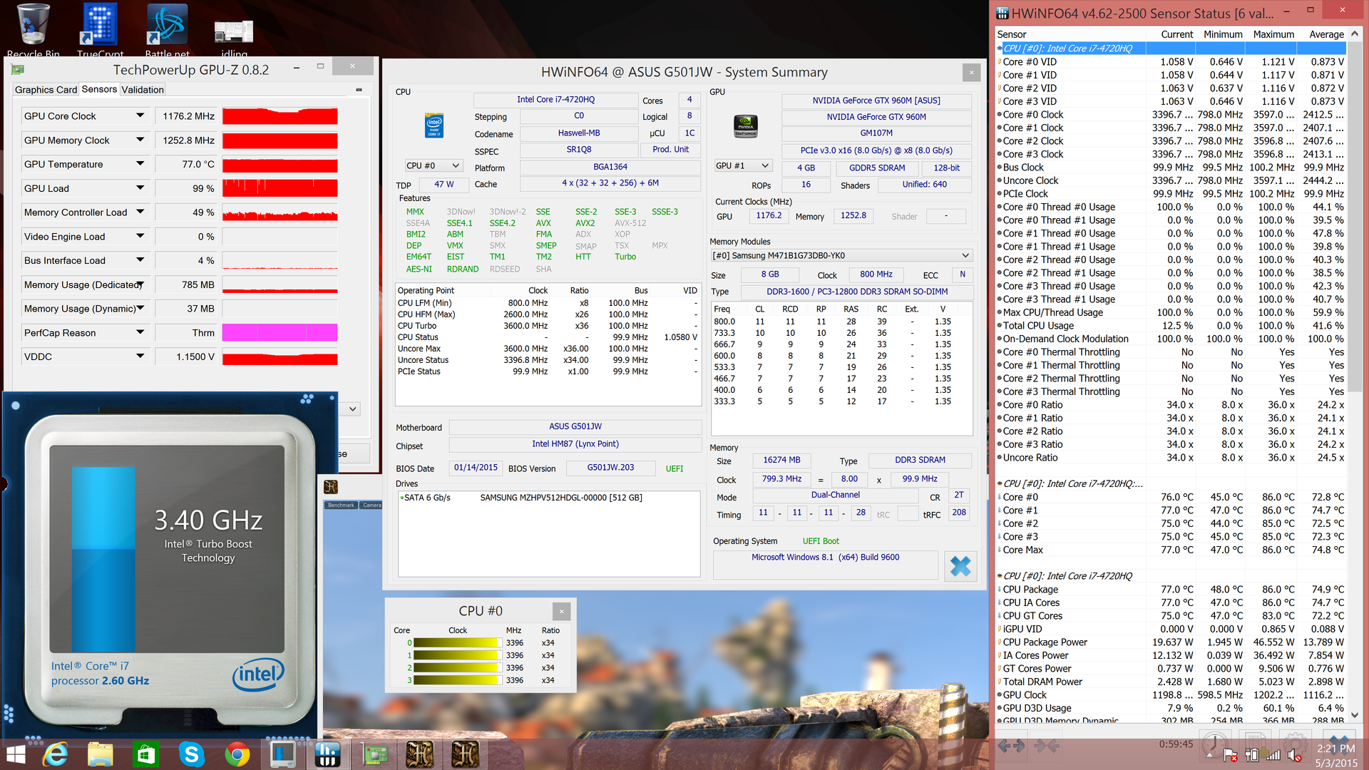Select Camera tab in game window
This screenshot has width=1369, height=770.
point(371,505)
